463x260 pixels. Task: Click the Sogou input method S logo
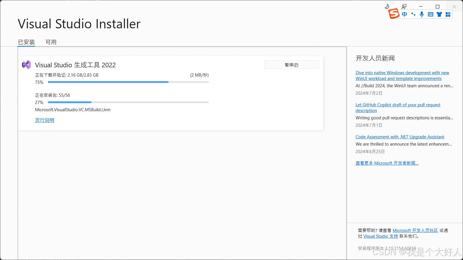point(394,14)
